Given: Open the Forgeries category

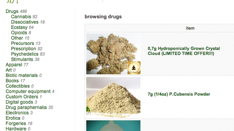Looking at the screenshot, I should coord(16,124).
